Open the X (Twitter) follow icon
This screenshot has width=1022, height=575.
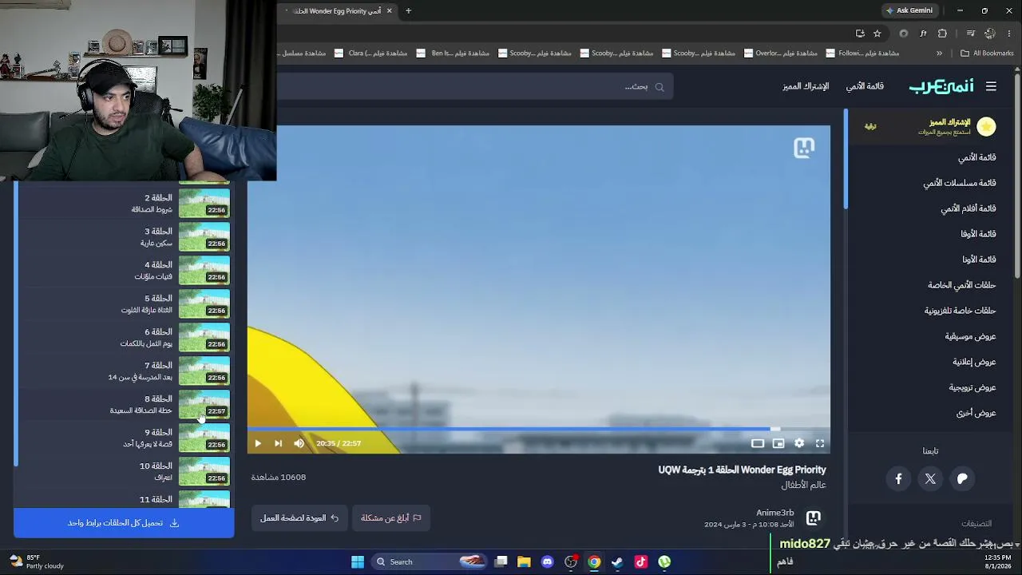930,478
